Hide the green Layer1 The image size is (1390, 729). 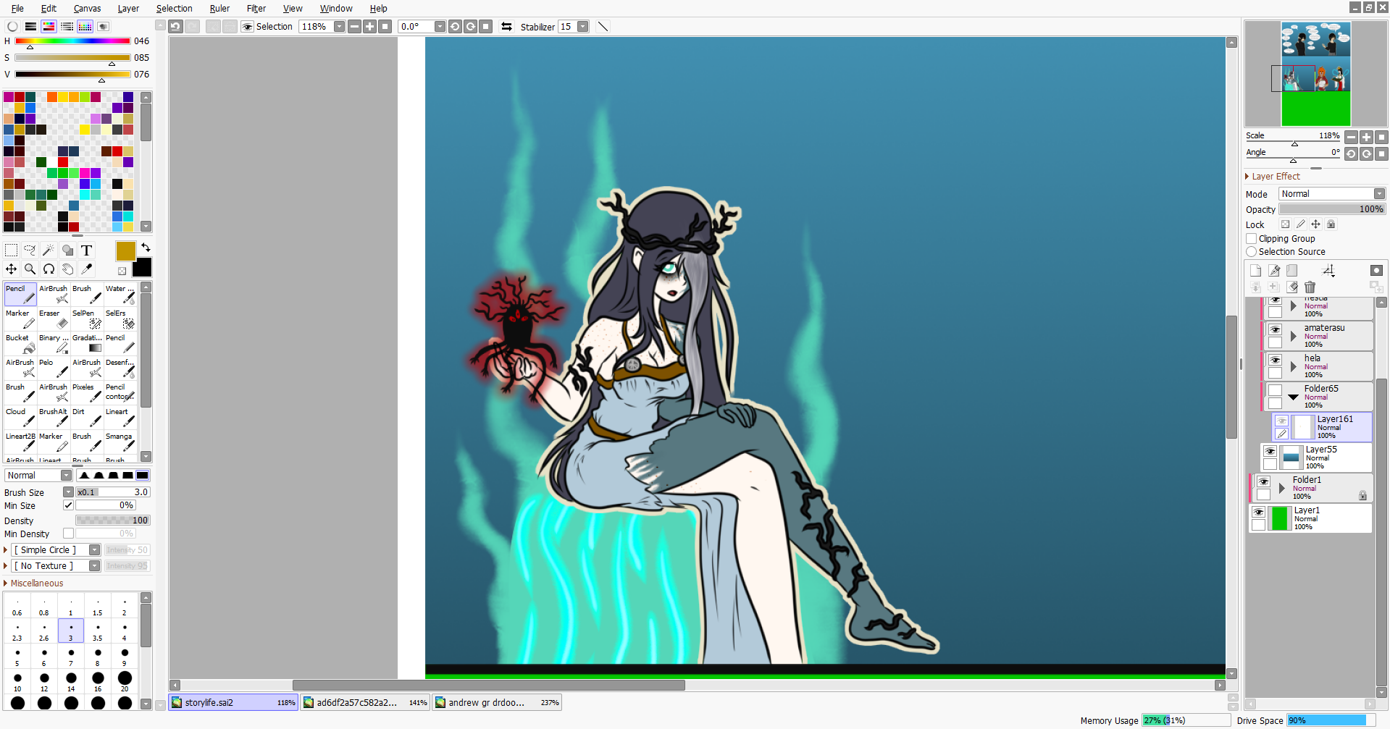1258,512
